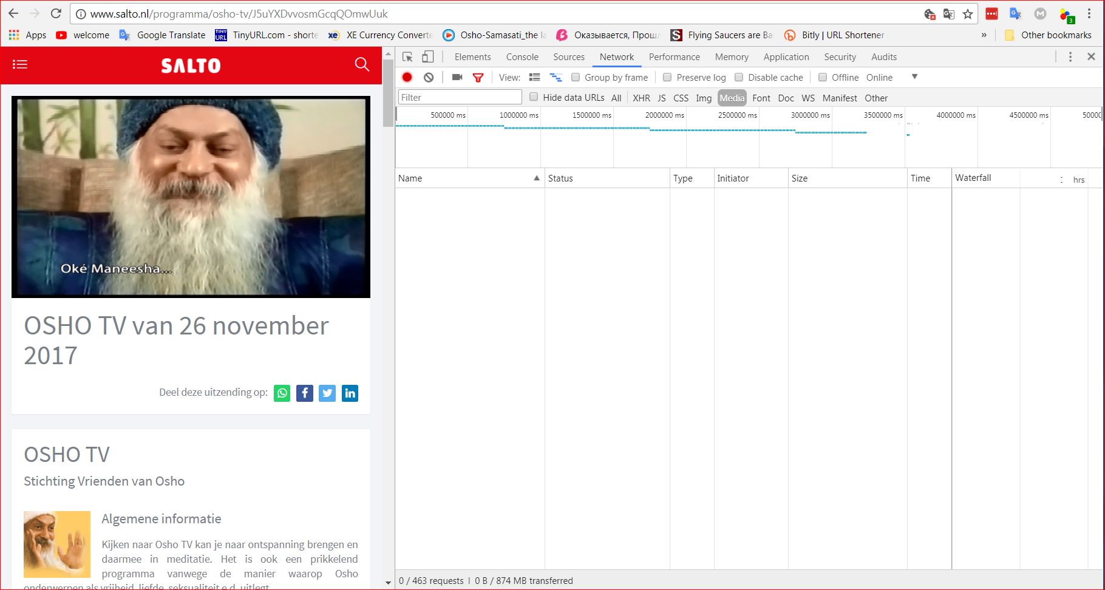Click the scrollbar down arrow of the page
Viewport: 1105px width, 590px height.
tap(388, 583)
